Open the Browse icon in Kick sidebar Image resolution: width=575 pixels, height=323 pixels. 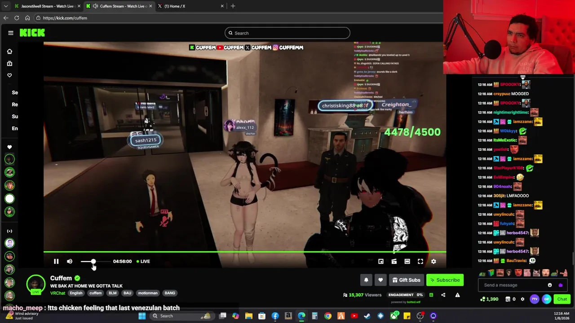click(9, 63)
